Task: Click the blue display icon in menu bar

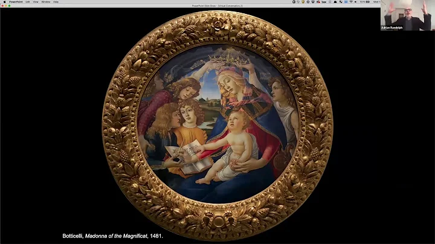Action: (x=346, y=2)
